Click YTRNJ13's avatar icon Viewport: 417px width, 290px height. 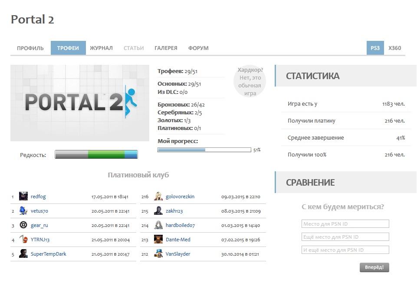pos(23,240)
